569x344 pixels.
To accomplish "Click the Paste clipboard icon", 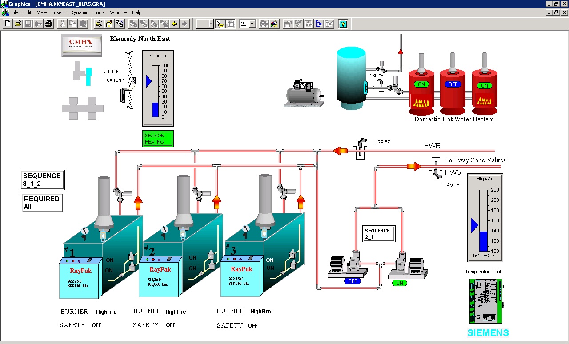I will (x=83, y=24).
